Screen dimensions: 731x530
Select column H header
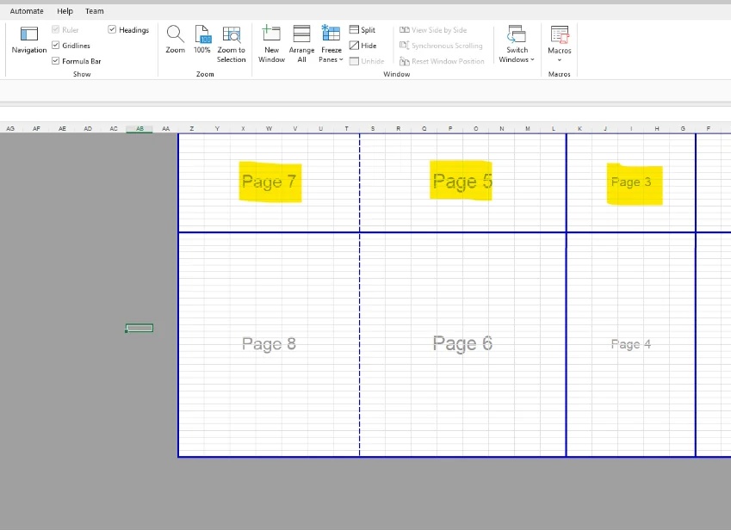click(657, 128)
